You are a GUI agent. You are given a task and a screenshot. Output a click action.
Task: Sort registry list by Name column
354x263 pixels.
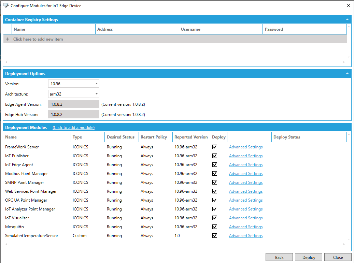tap(54, 29)
